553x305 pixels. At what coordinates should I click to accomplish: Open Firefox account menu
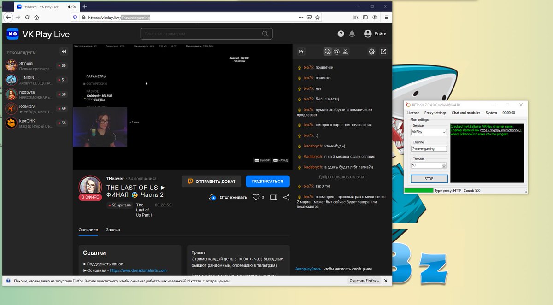click(x=375, y=17)
